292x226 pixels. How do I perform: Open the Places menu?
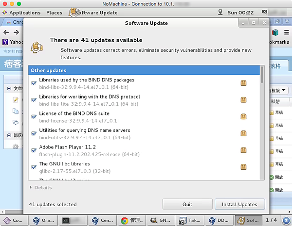point(54,13)
